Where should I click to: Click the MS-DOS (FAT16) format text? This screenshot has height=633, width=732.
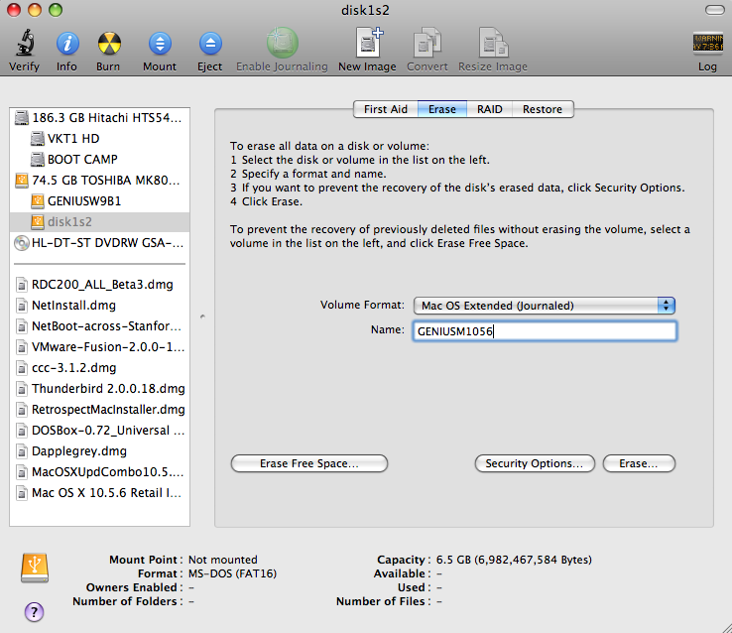232,573
